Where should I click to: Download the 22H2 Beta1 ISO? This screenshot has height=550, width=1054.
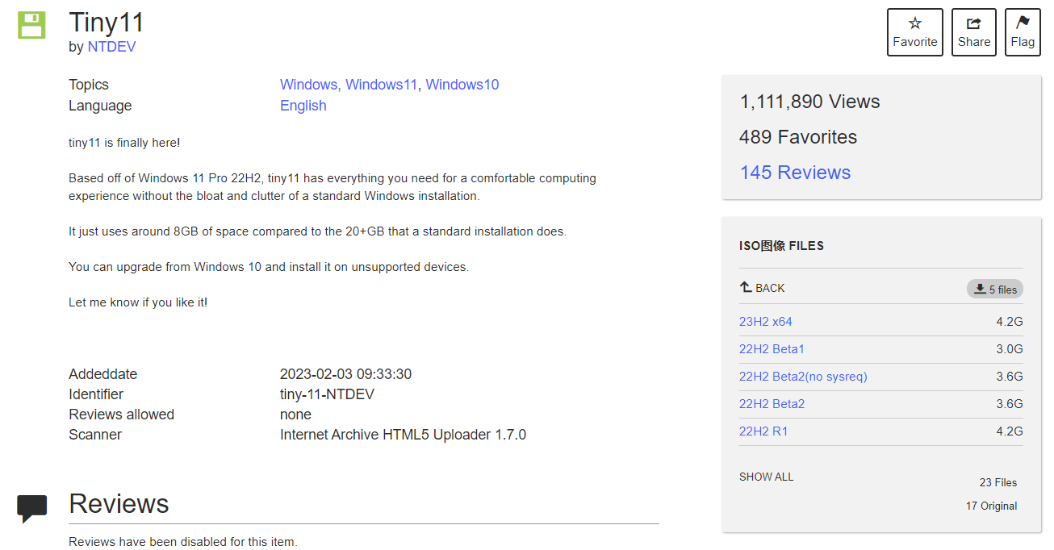772,349
